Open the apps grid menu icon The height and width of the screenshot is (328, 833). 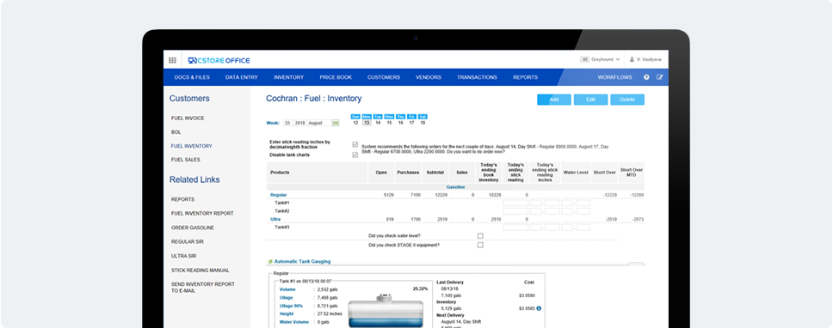173,60
